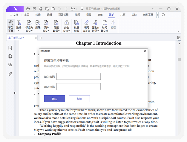Click the Chapter 1 Introduction heading

(x=99, y=43)
